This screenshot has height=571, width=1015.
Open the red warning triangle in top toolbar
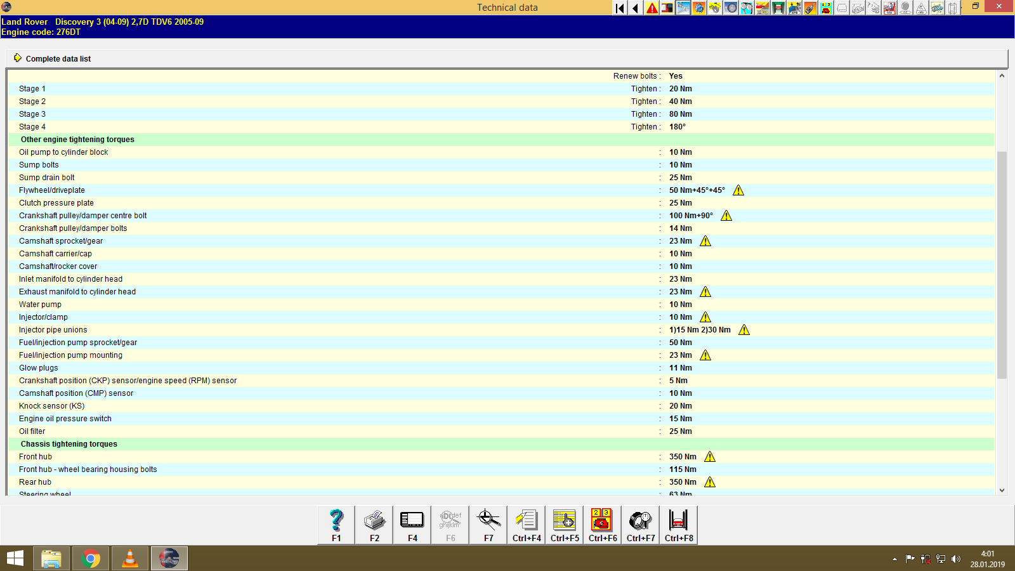tap(652, 8)
